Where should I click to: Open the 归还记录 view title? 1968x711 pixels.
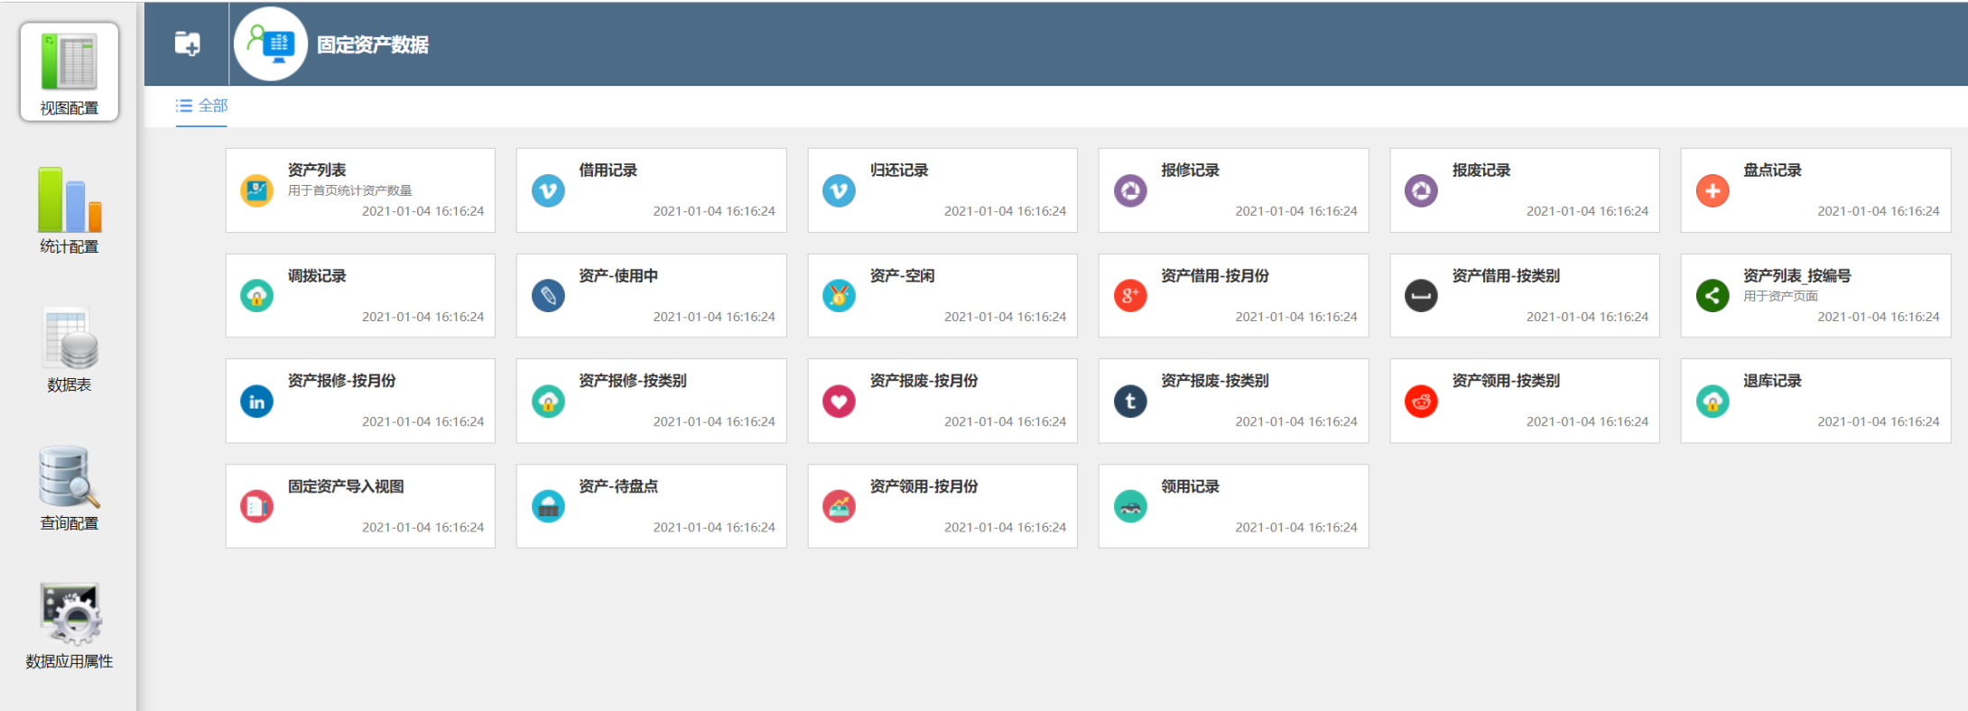tap(899, 170)
